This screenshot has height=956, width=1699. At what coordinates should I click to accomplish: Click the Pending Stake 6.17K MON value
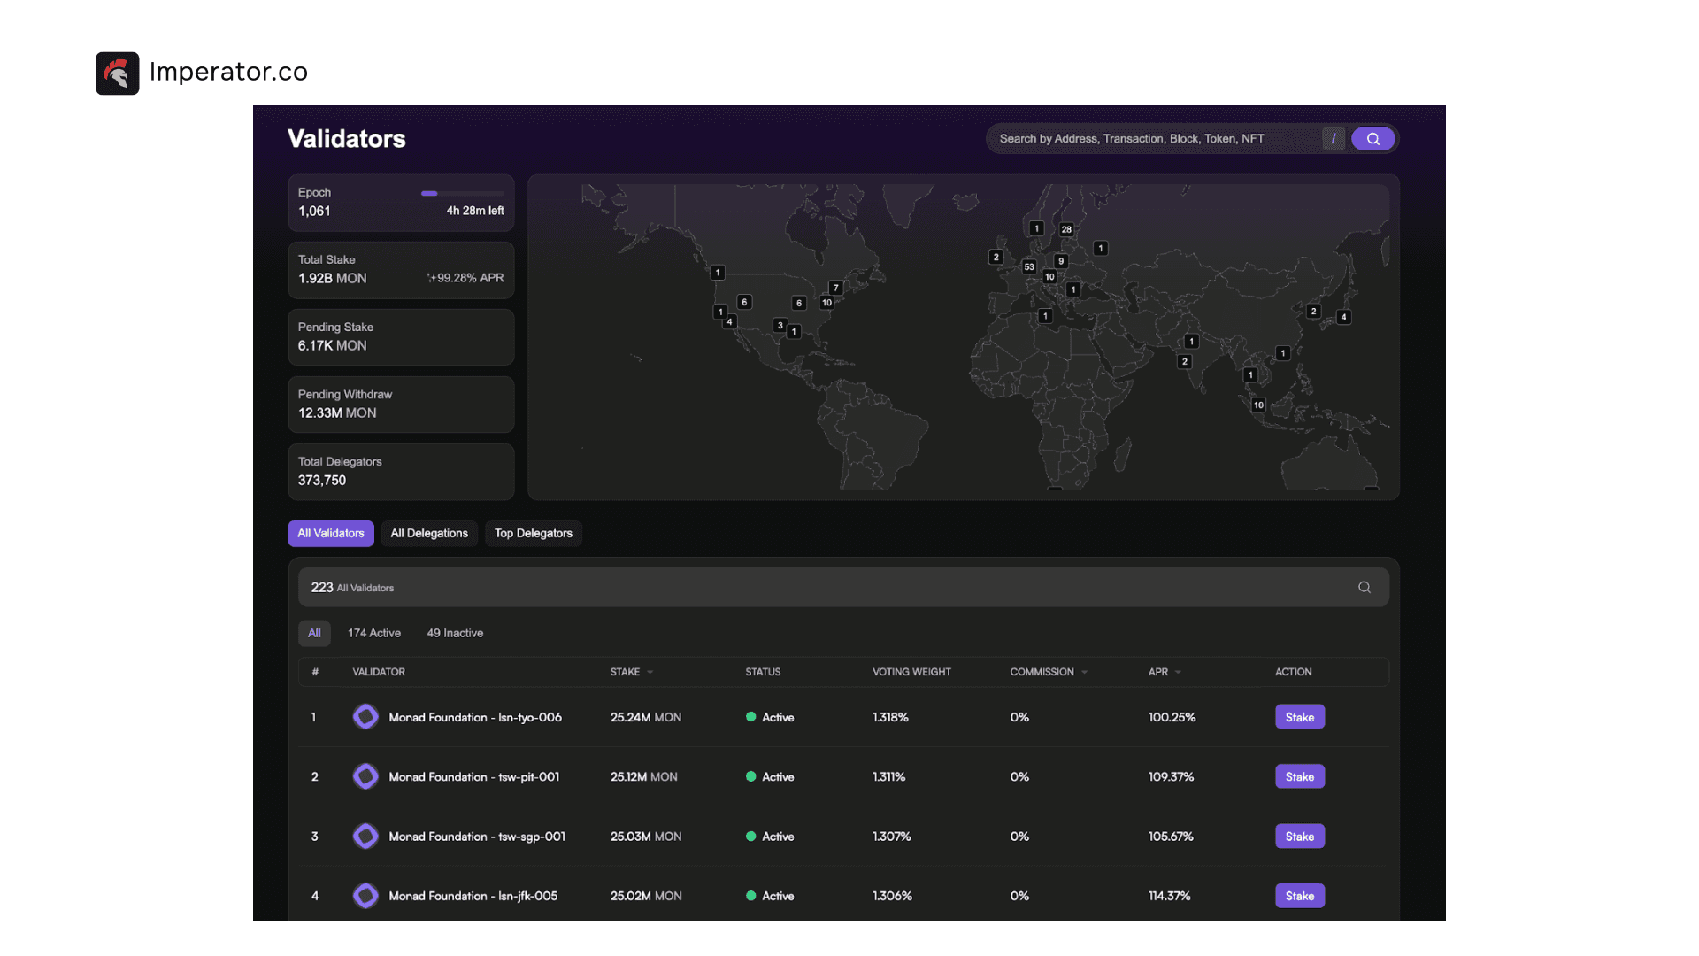pos(332,346)
